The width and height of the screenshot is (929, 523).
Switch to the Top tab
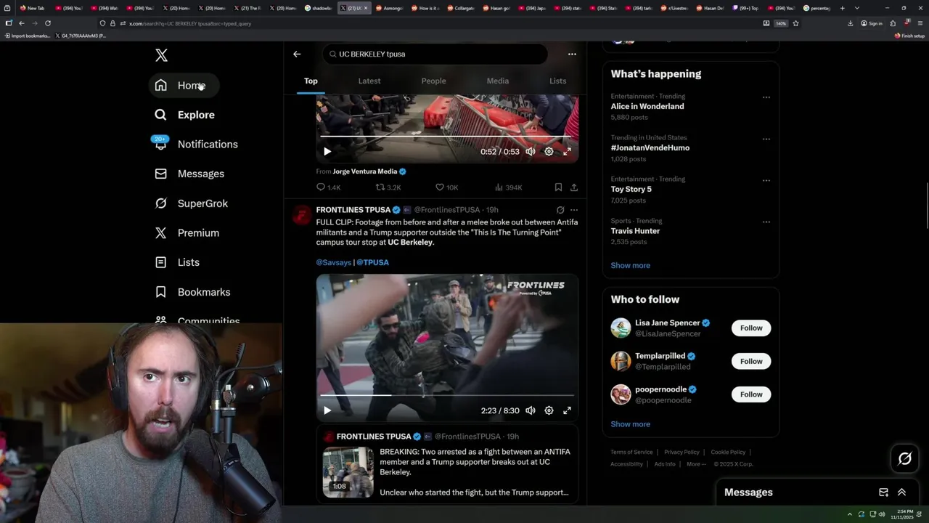coord(311,81)
